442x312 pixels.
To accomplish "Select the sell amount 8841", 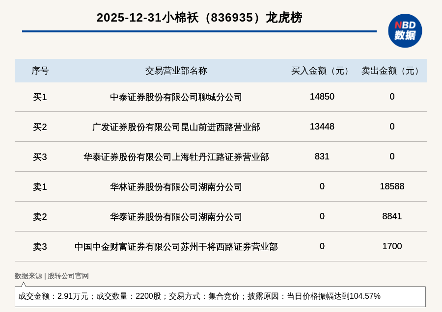I will point(392,216).
